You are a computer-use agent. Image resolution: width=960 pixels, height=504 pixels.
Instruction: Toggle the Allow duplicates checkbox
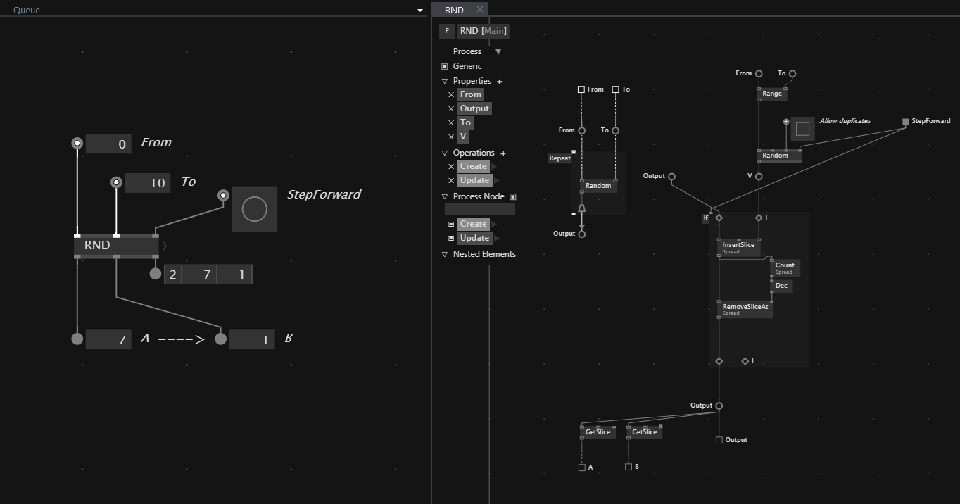802,129
